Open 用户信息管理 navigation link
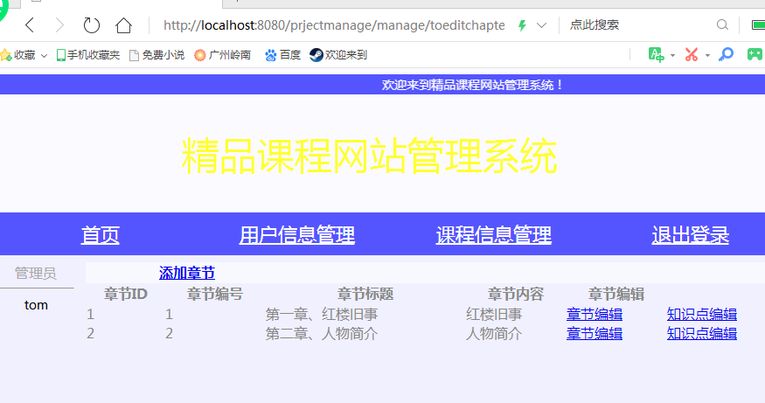This screenshot has height=403, width=765. 296,235
